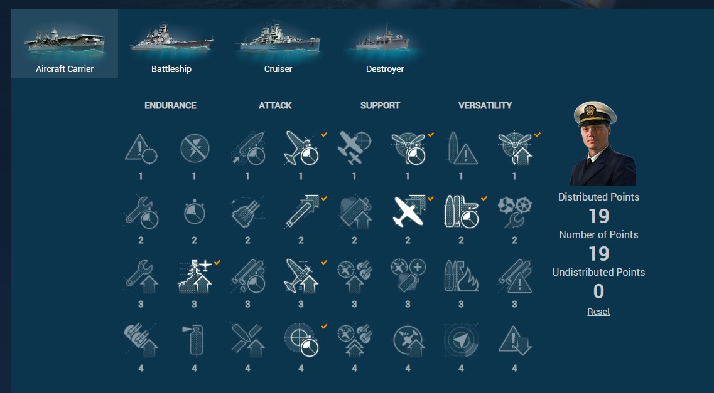Click the Reset link
Image resolution: width=714 pixels, height=393 pixels.
point(599,312)
